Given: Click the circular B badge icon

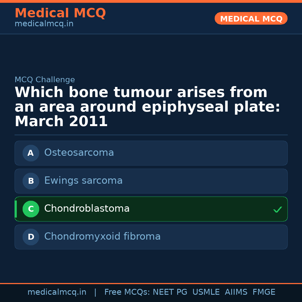Looking at the screenshot, I should (31, 181).
